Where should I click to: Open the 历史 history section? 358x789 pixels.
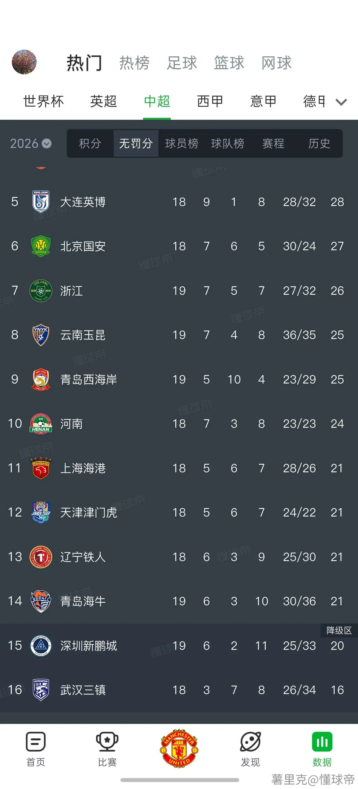coord(319,143)
